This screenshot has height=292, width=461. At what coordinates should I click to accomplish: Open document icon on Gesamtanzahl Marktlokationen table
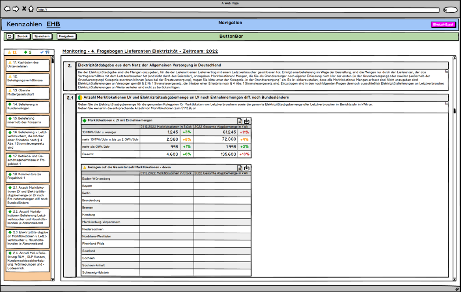(240, 168)
